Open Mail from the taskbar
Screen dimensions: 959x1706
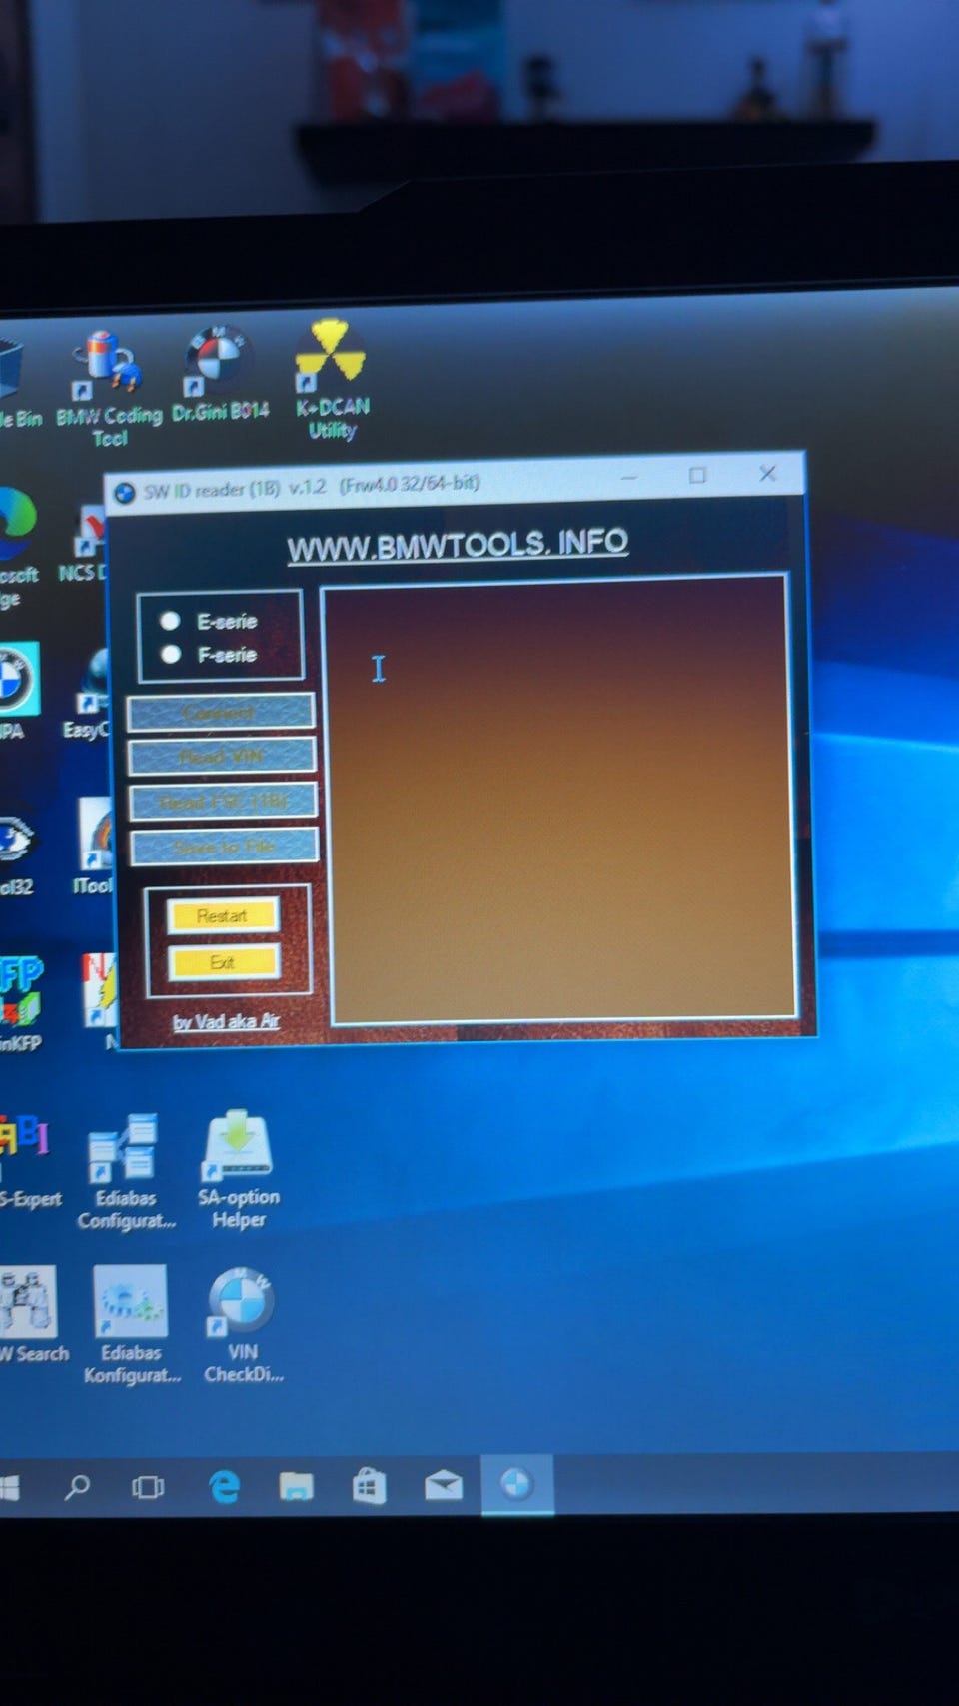[443, 1486]
